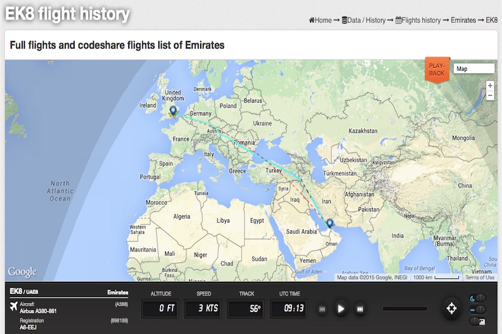Skip forward in flight playback

[x=360, y=309]
